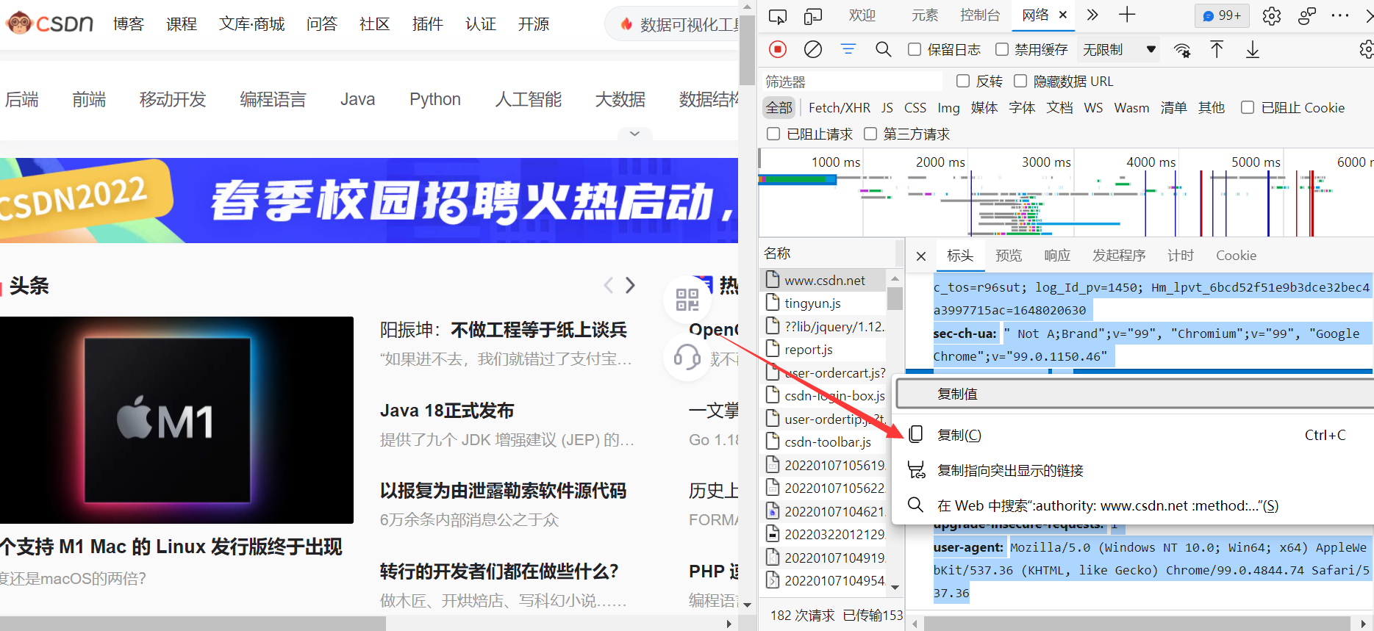This screenshot has height=631, width=1374.
Task: Click network settings gear beside the export arrow
Action: pyautogui.click(x=1366, y=49)
